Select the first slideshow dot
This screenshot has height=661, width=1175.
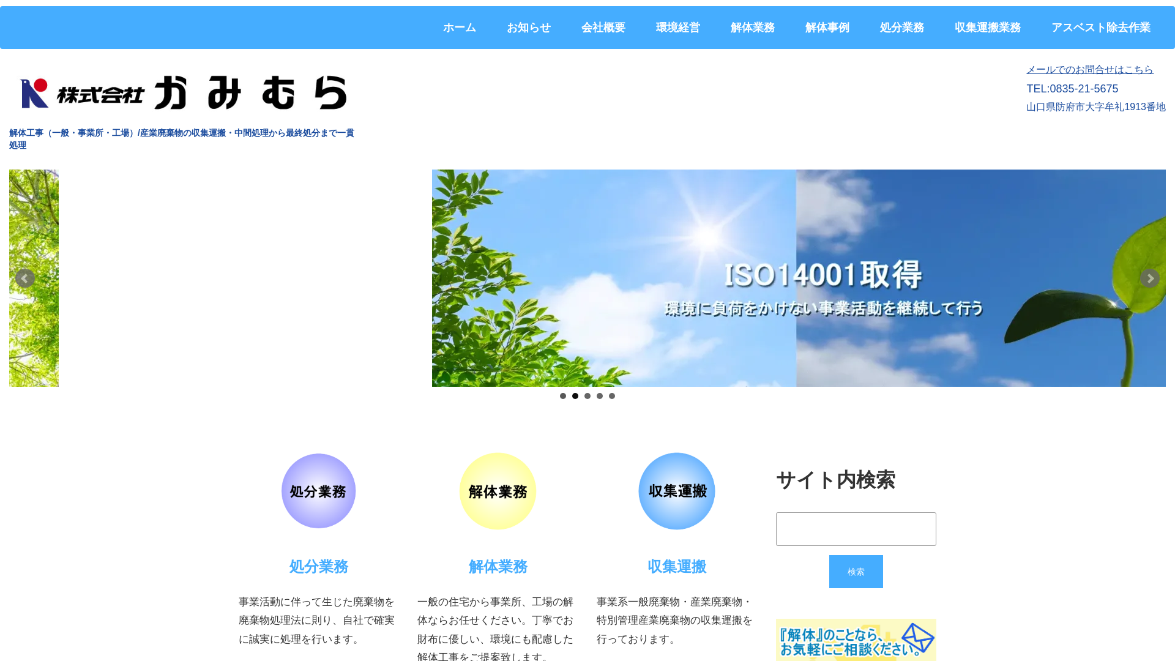[563, 396]
